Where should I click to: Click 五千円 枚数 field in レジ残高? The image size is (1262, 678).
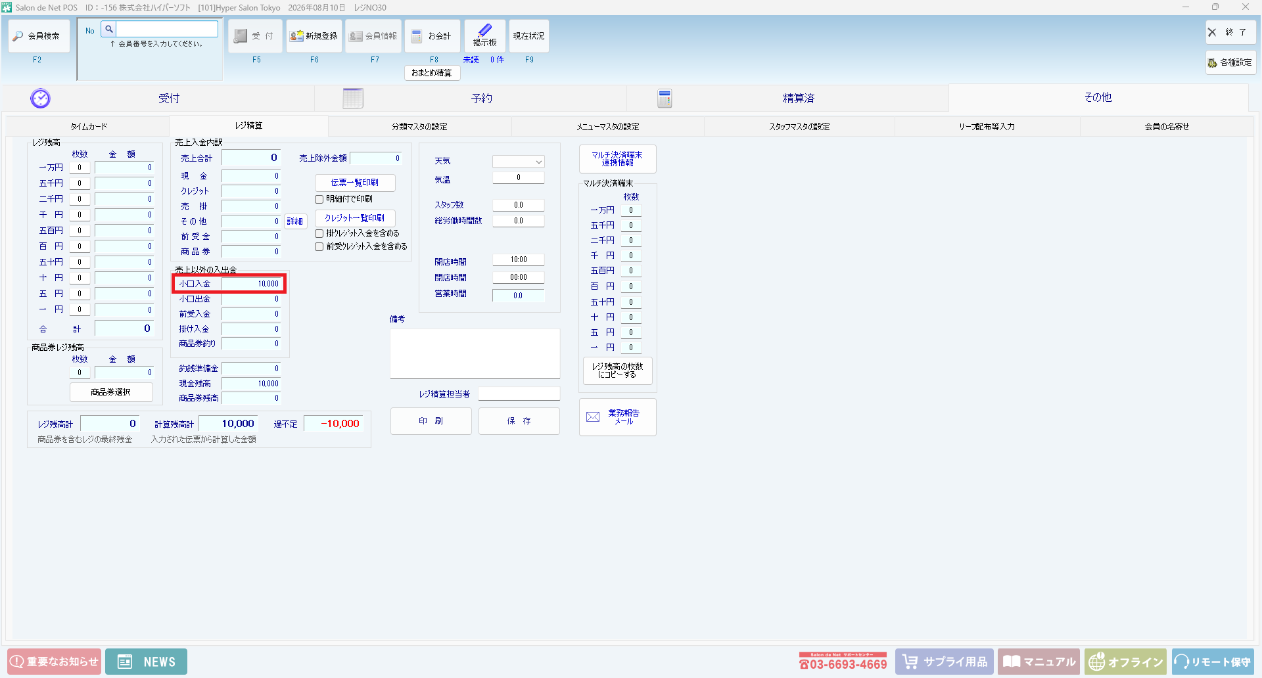[x=80, y=183]
